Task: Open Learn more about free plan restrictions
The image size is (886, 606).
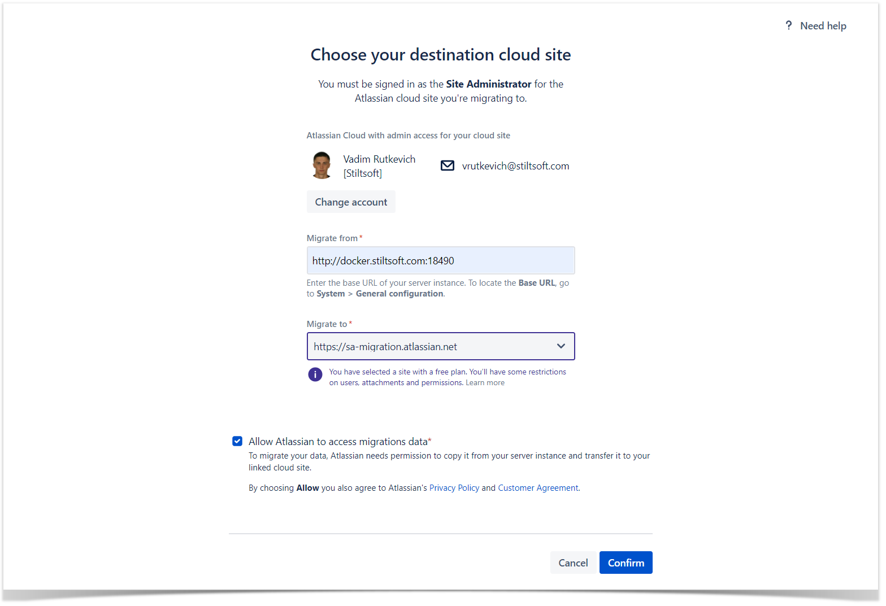Action: (x=485, y=383)
